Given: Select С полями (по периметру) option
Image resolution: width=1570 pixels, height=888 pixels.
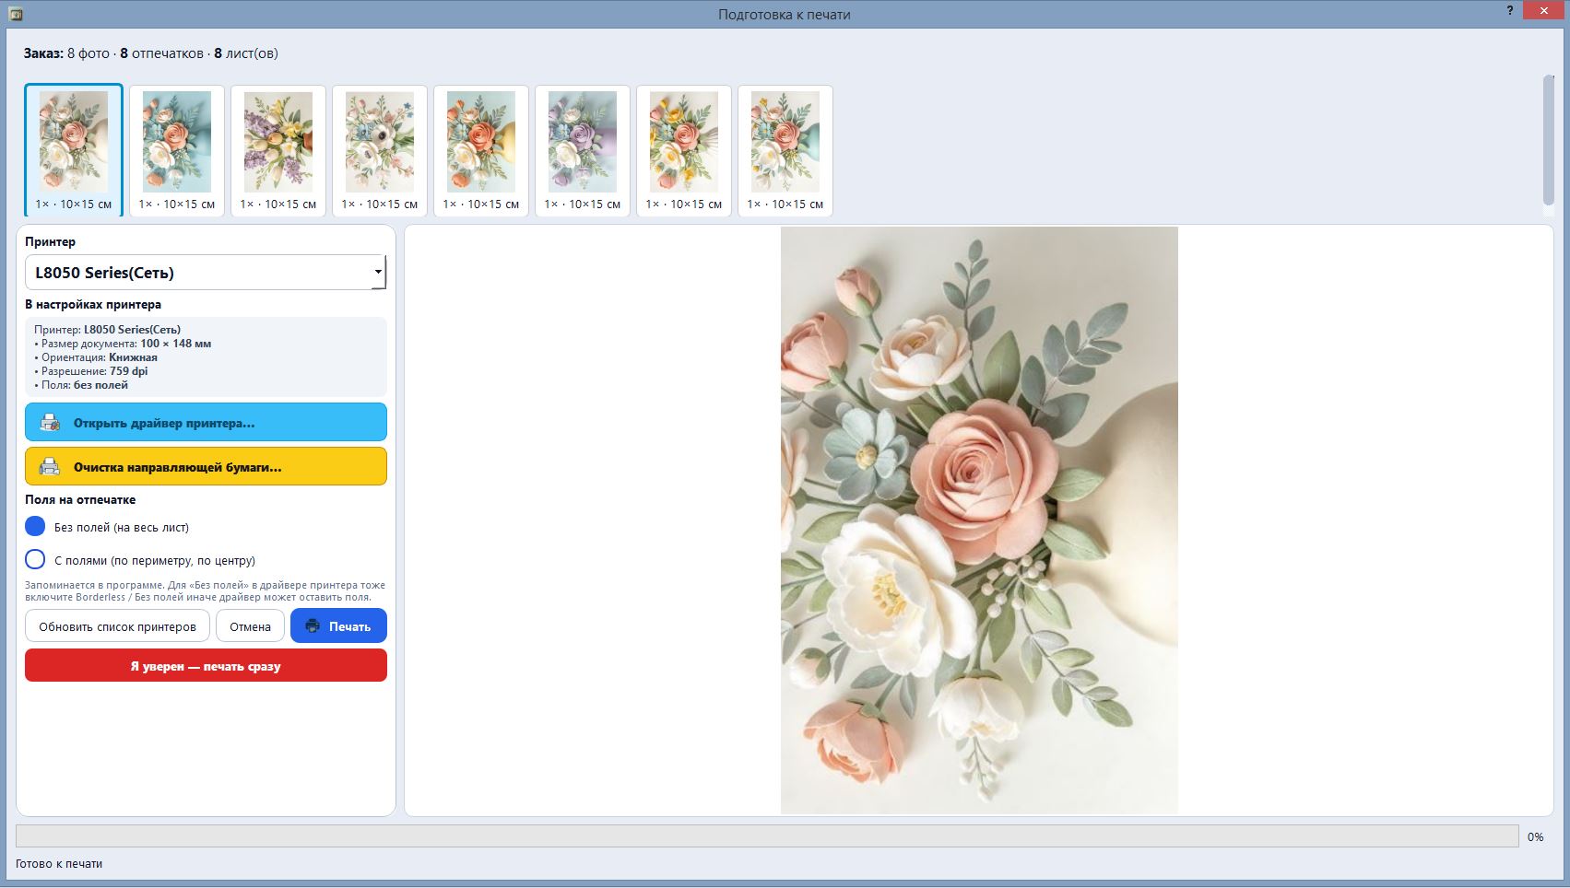Looking at the screenshot, I should point(35,559).
